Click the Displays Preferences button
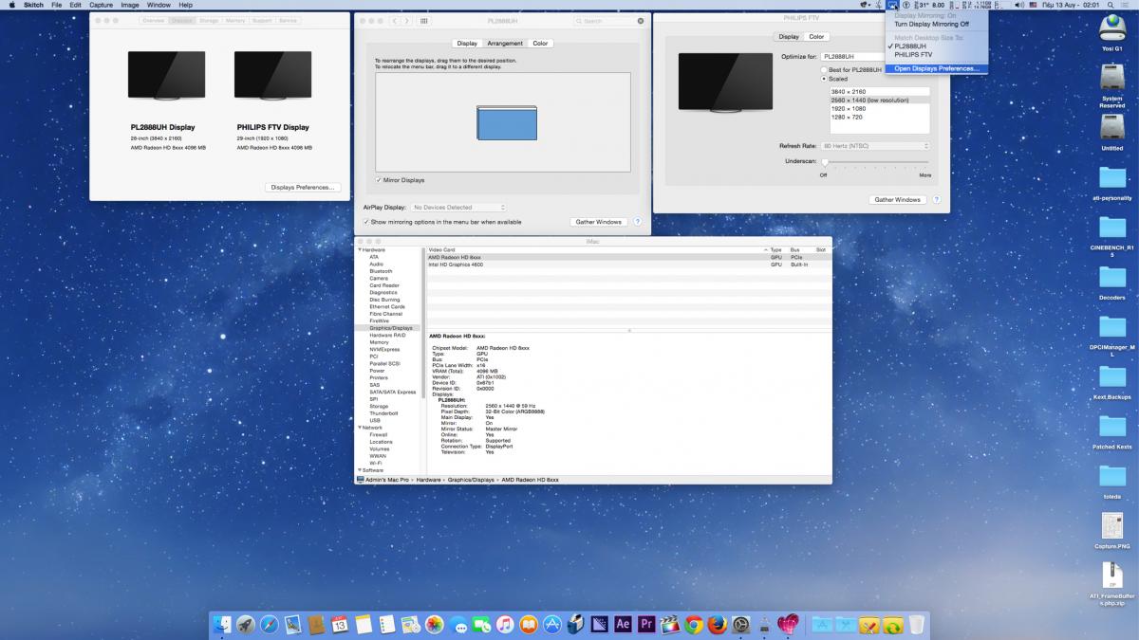This screenshot has height=640, width=1139. pos(303,188)
